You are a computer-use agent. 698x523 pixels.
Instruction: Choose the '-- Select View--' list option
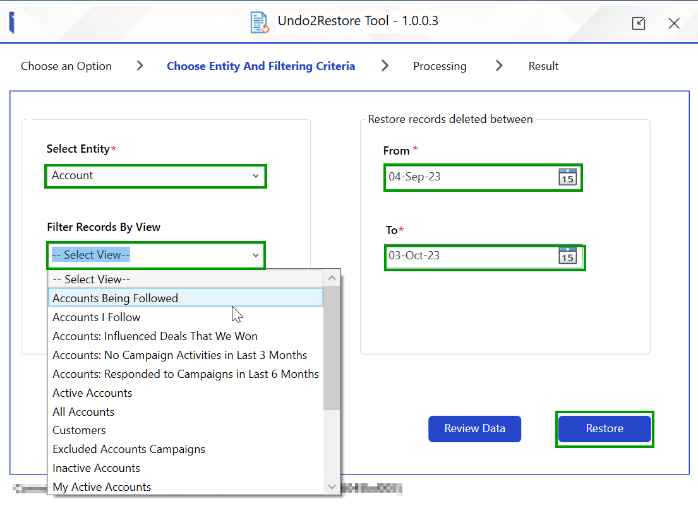pyautogui.click(x=186, y=279)
